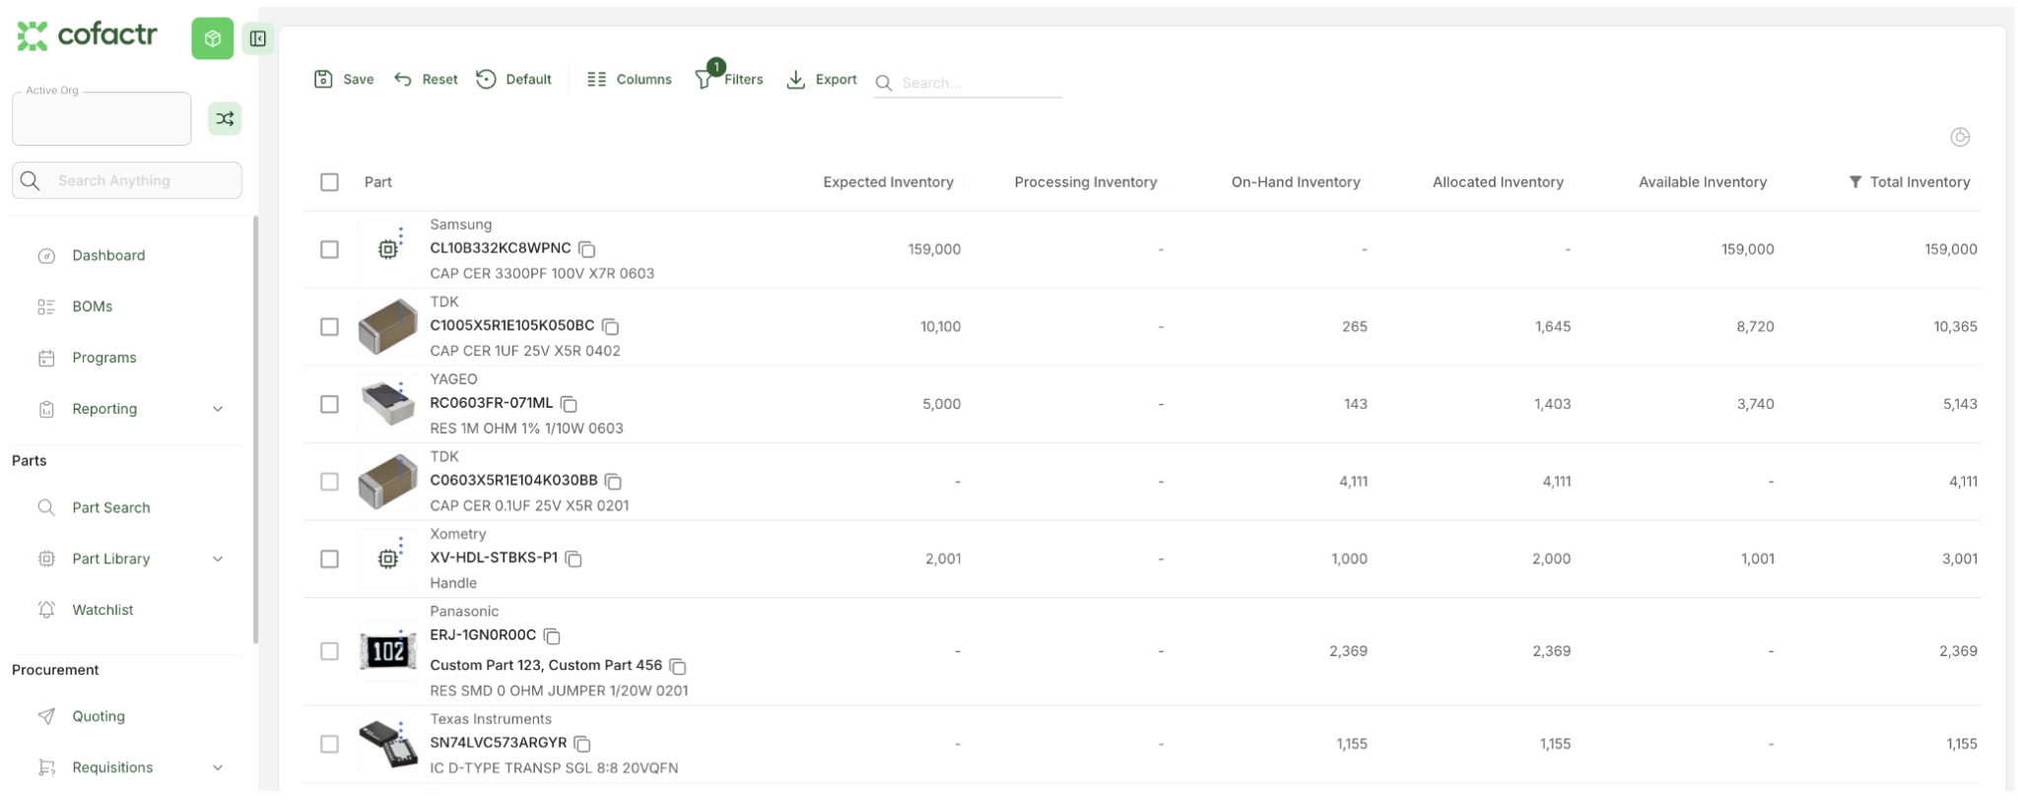Sort by Allocated Inventory column header
Image resolution: width=2018 pixels, height=800 pixels.
tap(1498, 182)
